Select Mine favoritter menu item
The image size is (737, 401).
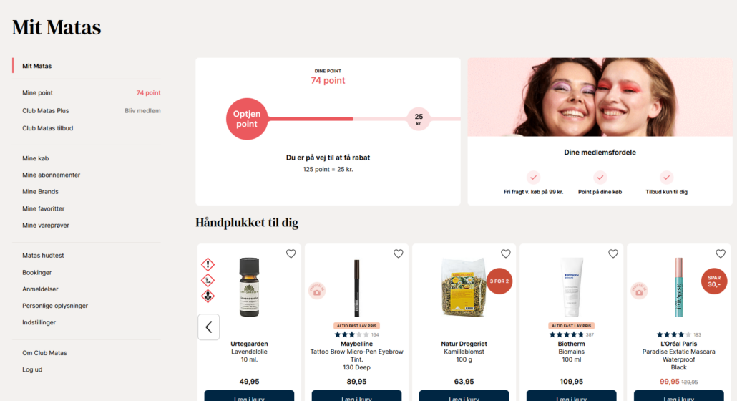(43, 208)
